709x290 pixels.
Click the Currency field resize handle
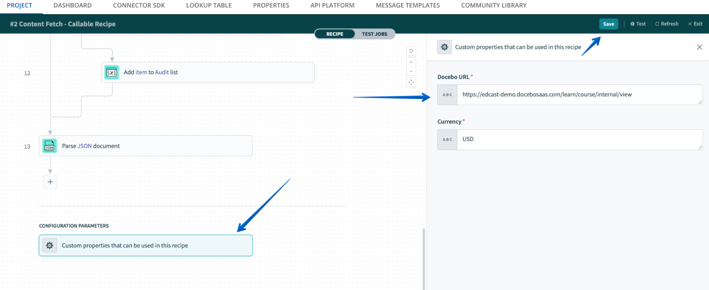pyautogui.click(x=700, y=147)
